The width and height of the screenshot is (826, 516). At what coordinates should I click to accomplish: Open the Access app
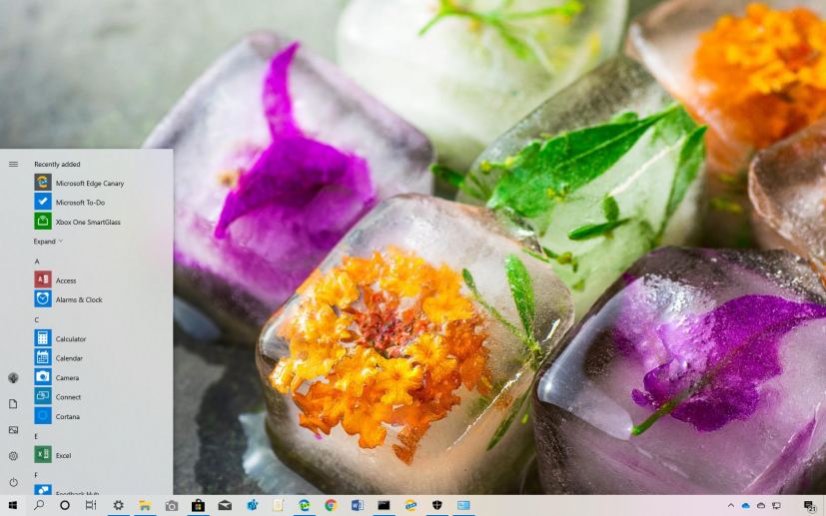(55, 280)
